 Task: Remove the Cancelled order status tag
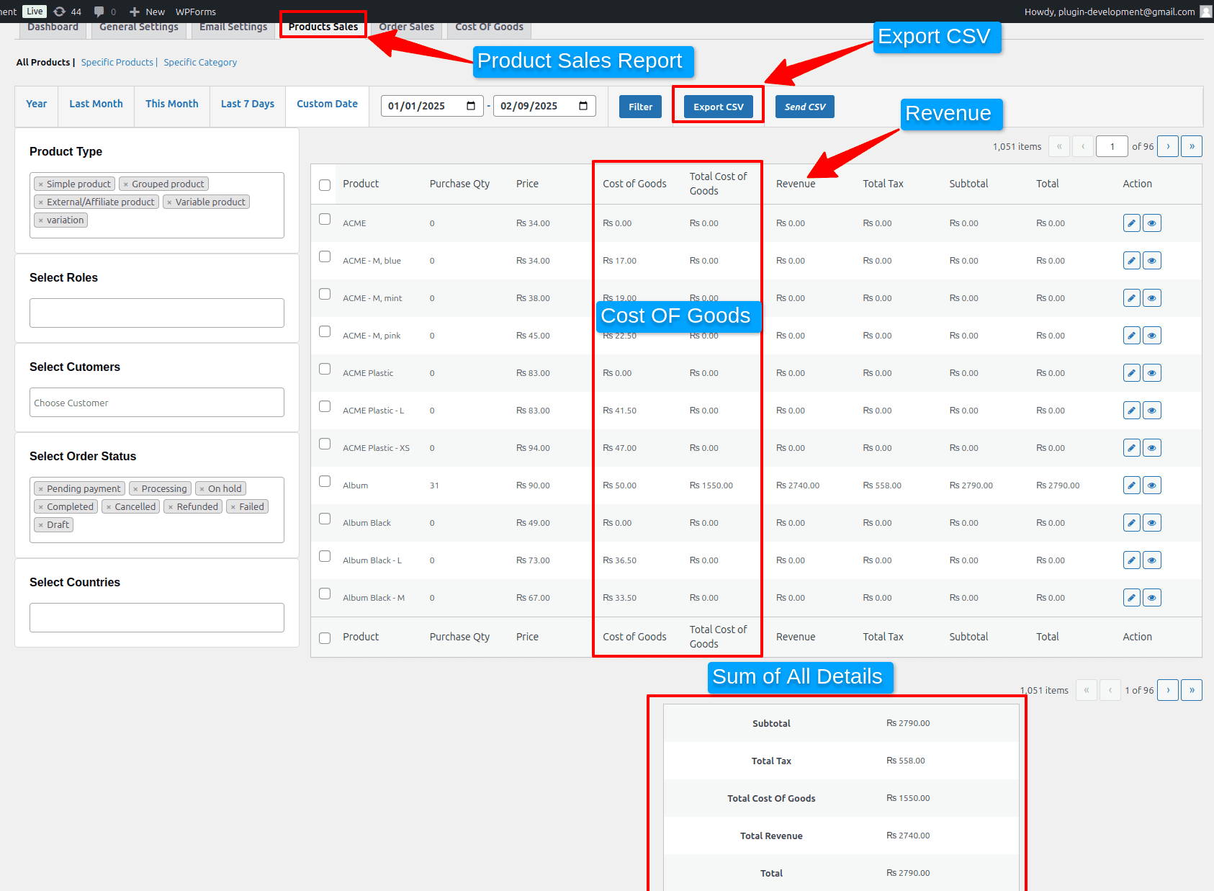109,507
